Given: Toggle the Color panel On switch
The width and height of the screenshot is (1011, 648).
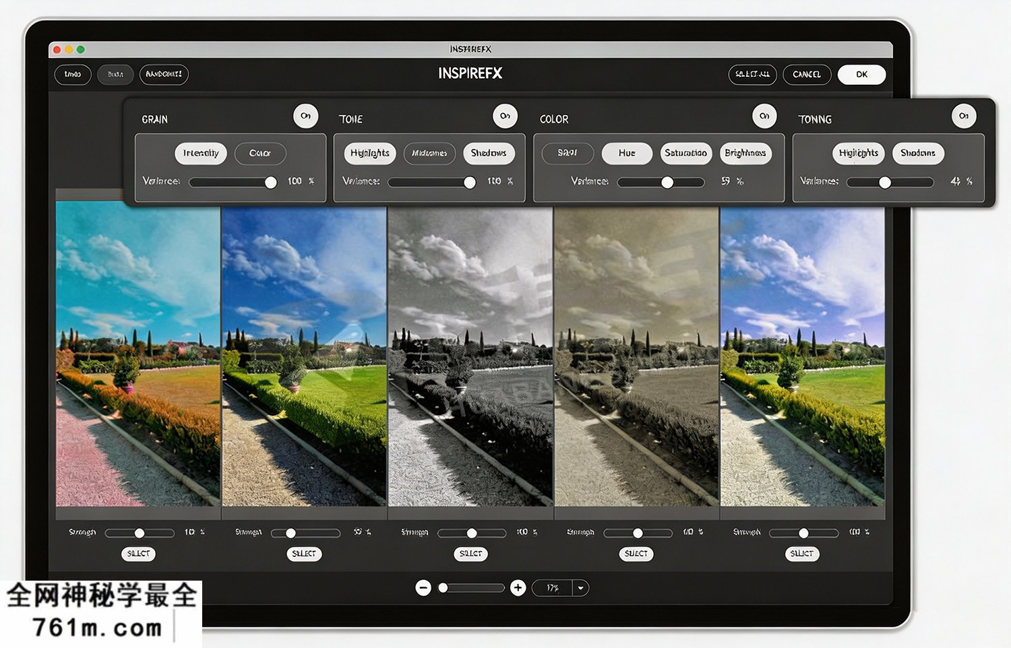Looking at the screenshot, I should pyautogui.click(x=764, y=116).
